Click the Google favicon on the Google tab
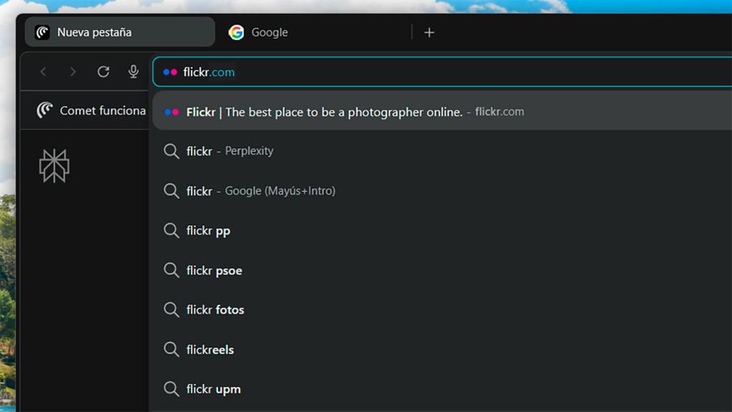This screenshot has width=732, height=412. [236, 31]
